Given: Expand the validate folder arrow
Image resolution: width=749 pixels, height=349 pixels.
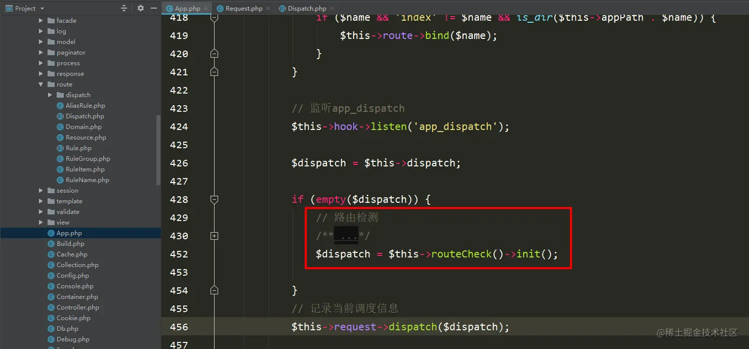Looking at the screenshot, I should pyautogui.click(x=41, y=212).
